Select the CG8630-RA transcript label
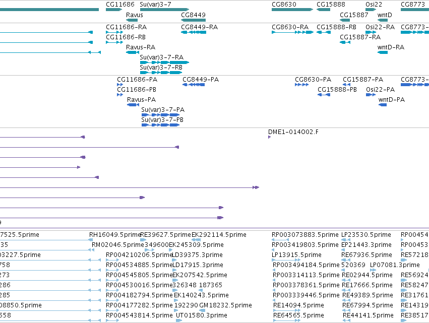This screenshot has width=429, height=323. coord(290,27)
